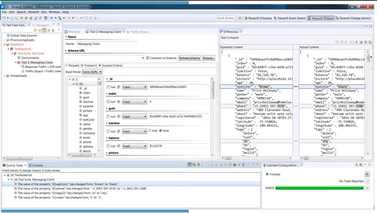Open the Parasoft Virtualize perspective
Image resolution: width=377 pixels, height=213 pixels.
[x=258, y=18]
